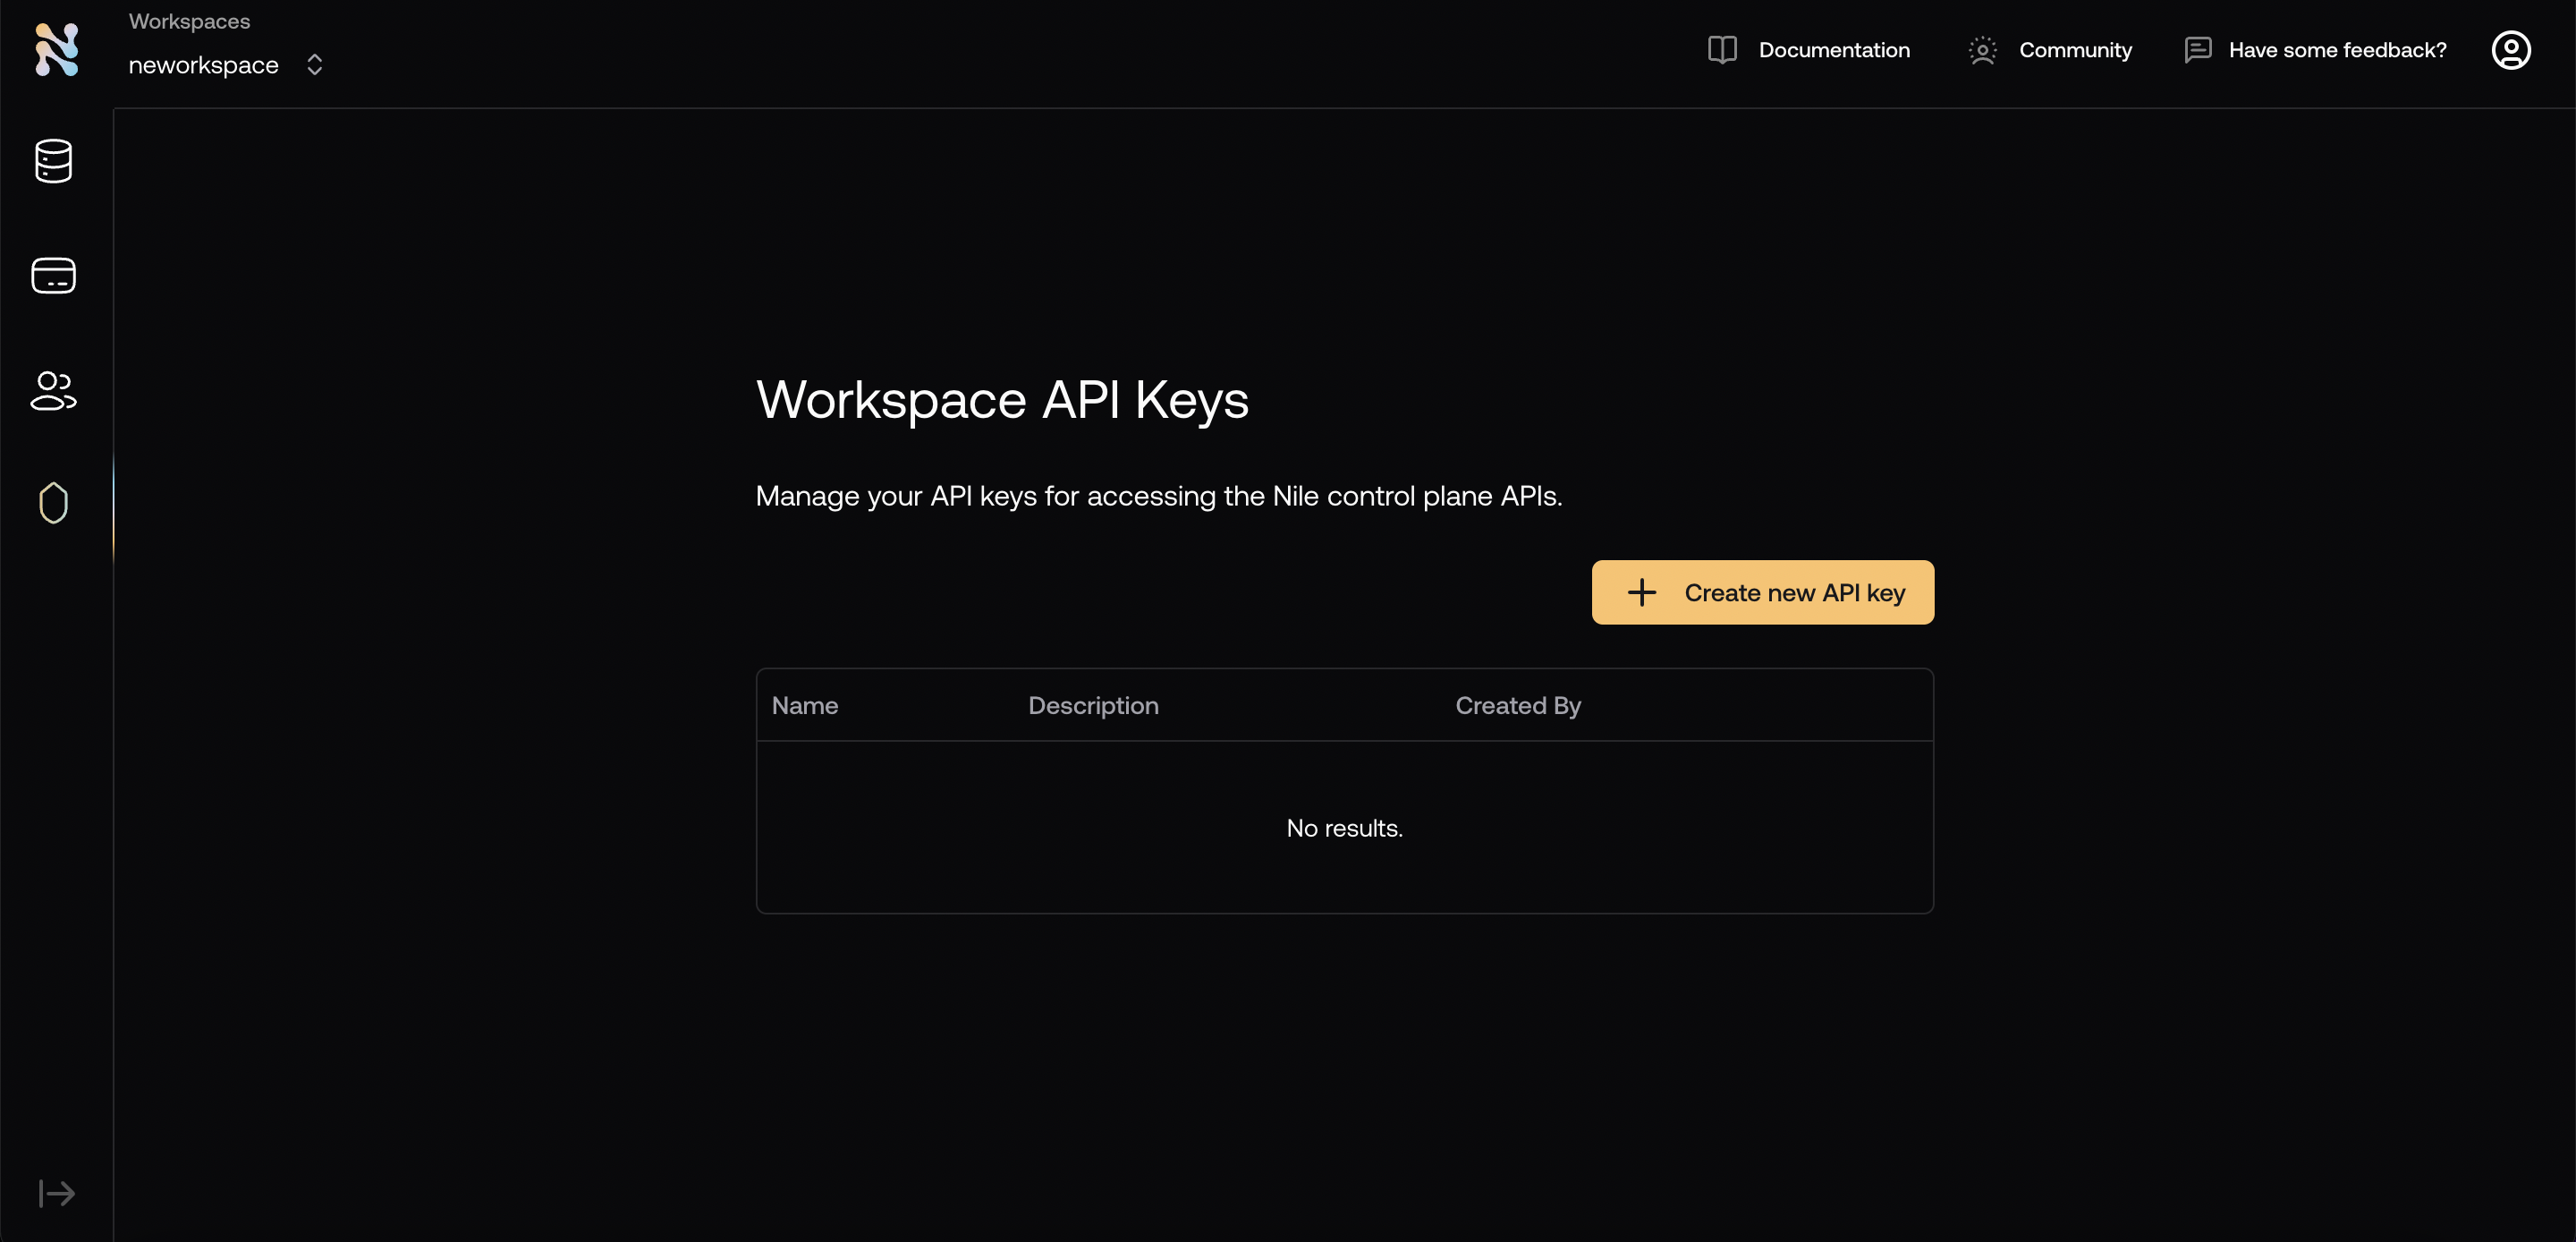The width and height of the screenshot is (2576, 1242).
Task: Open the neworkspace workspace selector
Action: 203,65
